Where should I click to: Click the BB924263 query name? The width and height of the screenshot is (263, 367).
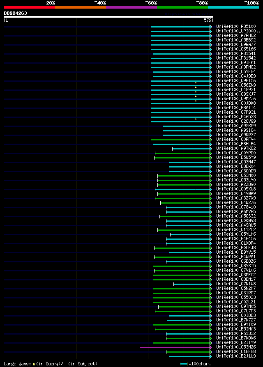pyautogui.click(x=16, y=13)
